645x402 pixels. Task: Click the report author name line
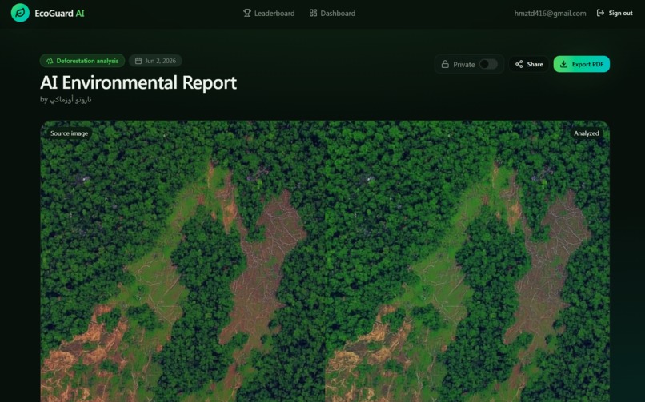click(x=66, y=99)
